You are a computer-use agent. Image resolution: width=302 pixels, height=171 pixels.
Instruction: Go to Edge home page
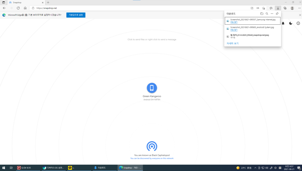(25, 8)
